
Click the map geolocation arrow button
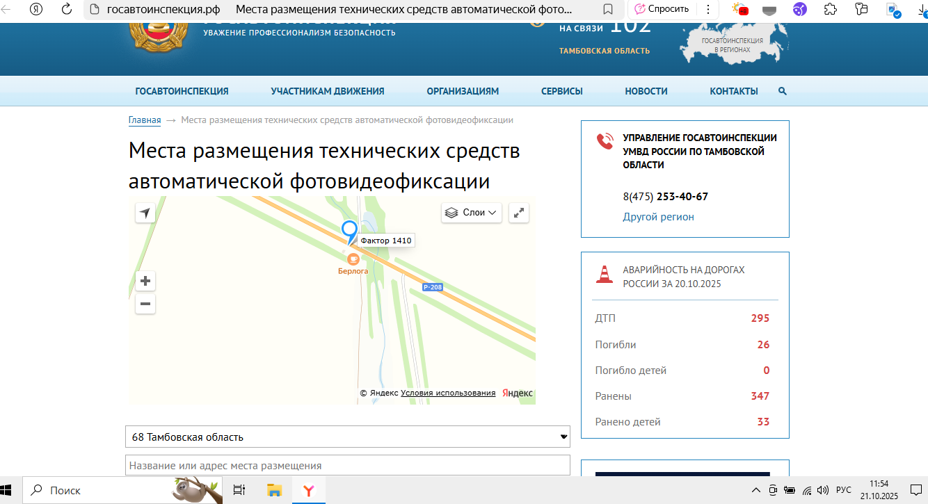coord(145,213)
